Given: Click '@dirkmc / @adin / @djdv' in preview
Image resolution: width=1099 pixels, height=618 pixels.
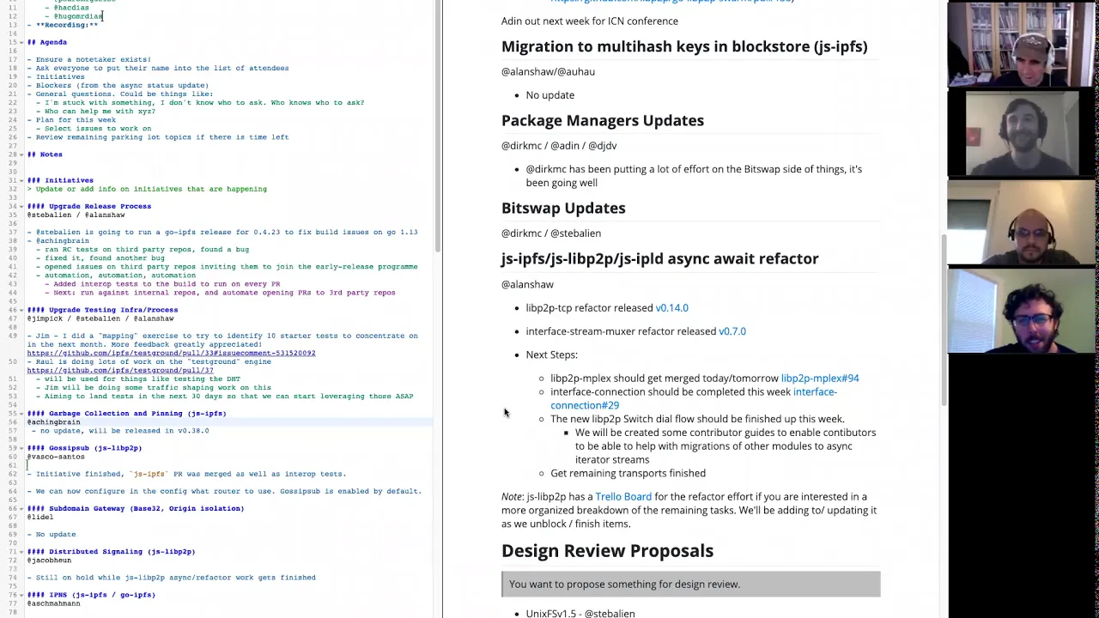Looking at the screenshot, I should (x=559, y=146).
